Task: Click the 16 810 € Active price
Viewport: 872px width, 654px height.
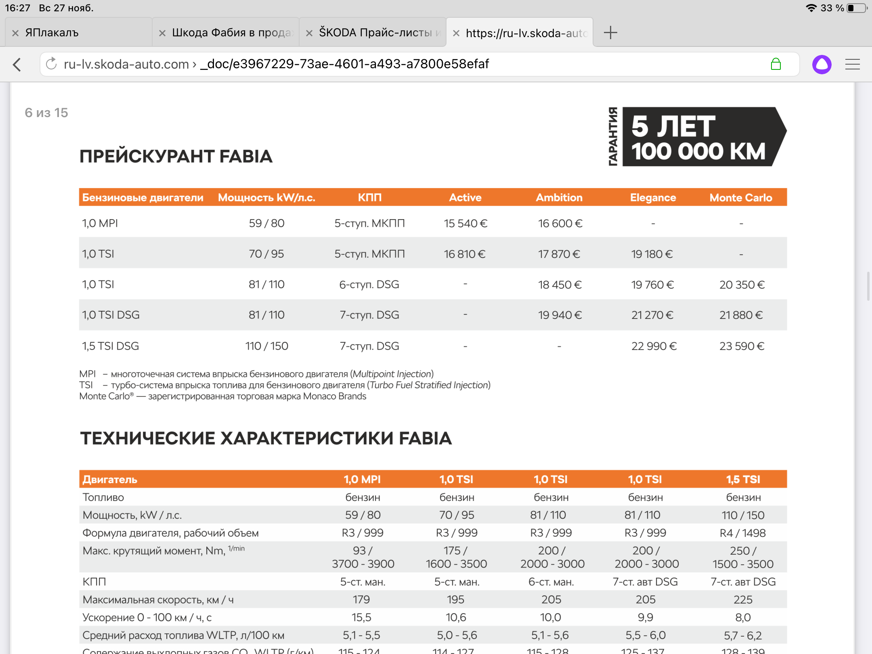Action: (x=465, y=254)
